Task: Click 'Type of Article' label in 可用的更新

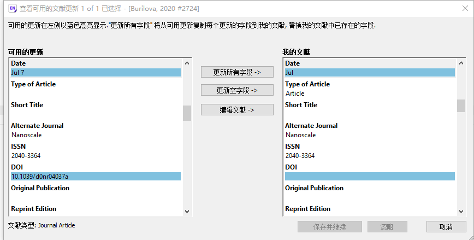Action: (33, 84)
